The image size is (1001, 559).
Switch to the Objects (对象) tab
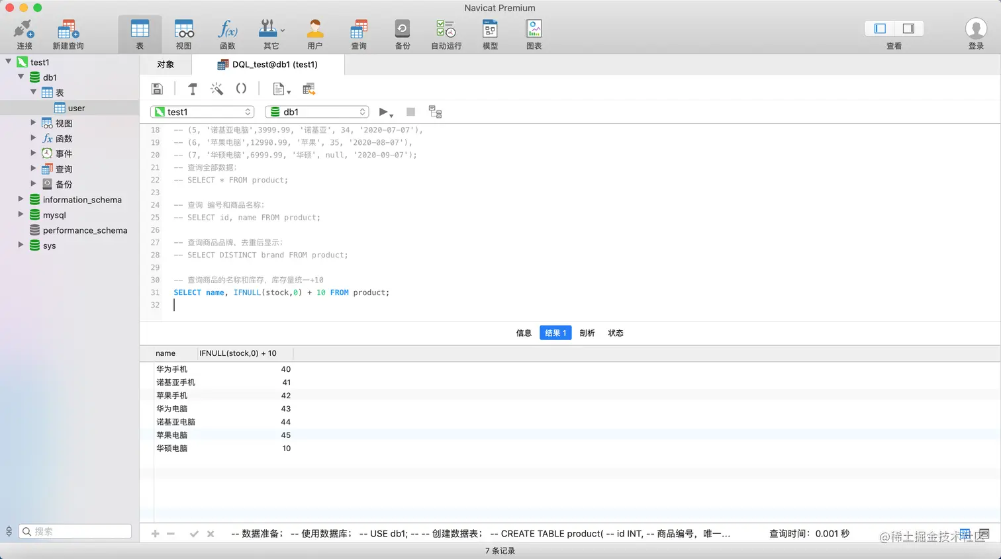pyautogui.click(x=166, y=64)
